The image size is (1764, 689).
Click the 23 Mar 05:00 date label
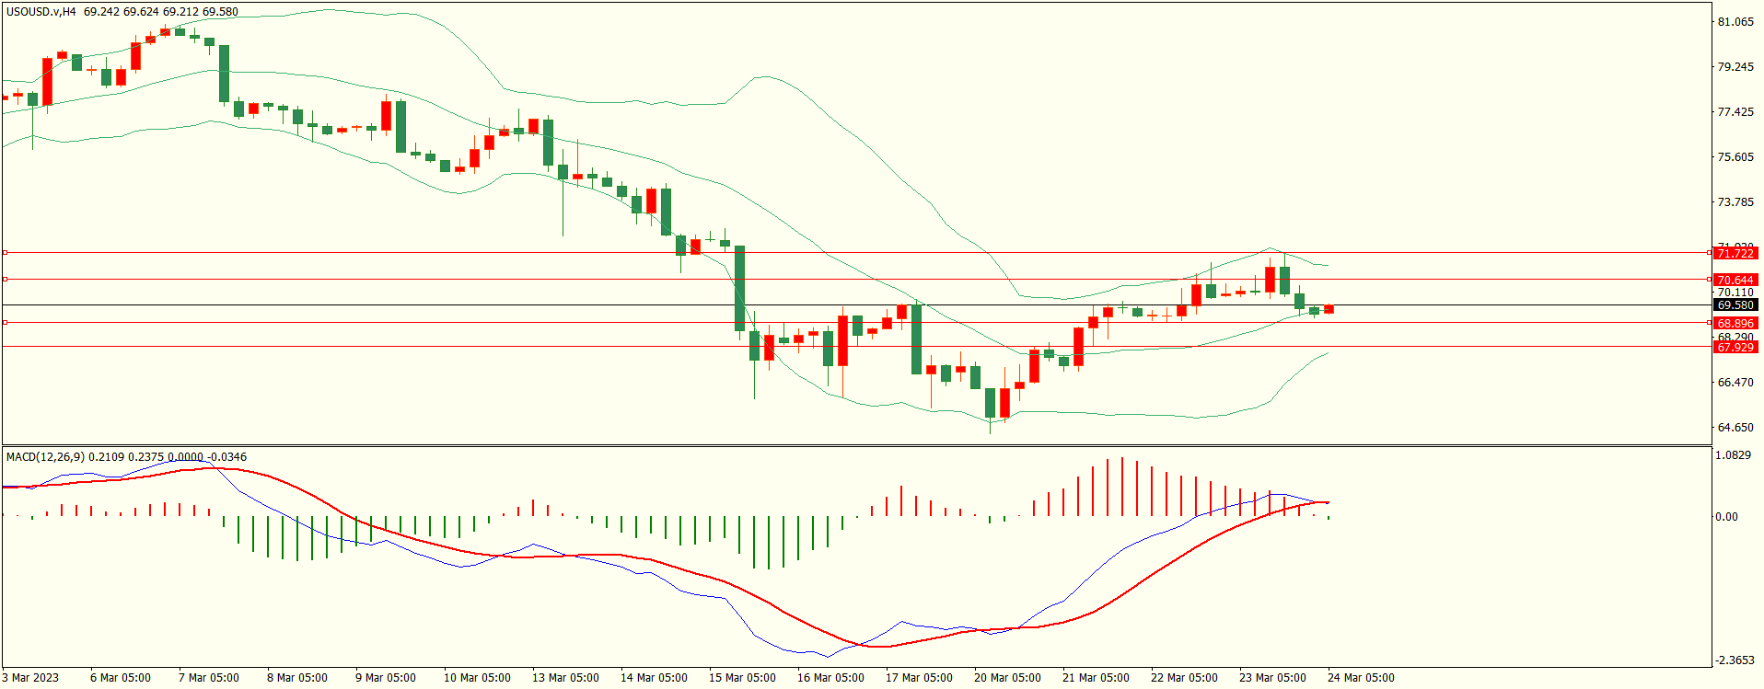pos(1272,678)
